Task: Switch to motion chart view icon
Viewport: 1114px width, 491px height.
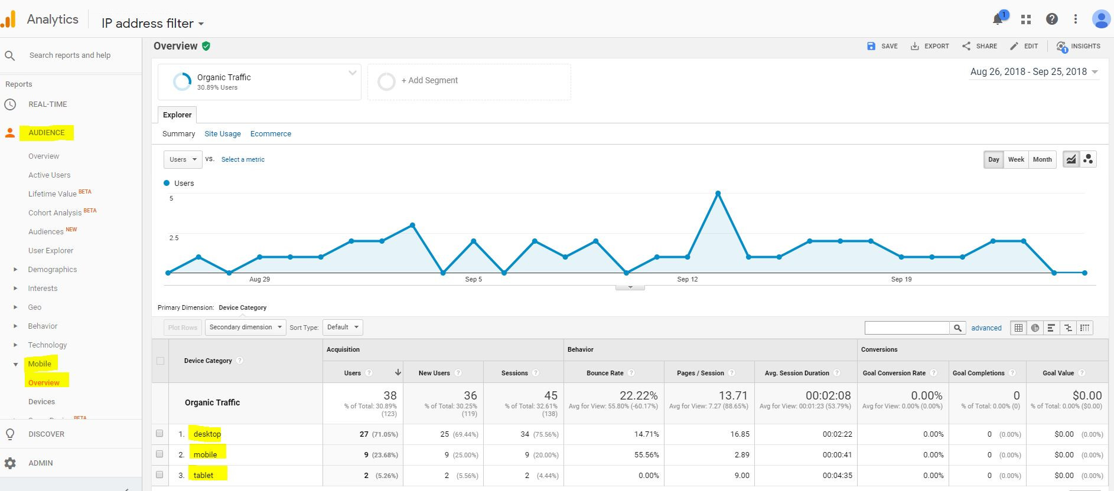Action: pyautogui.click(x=1089, y=159)
